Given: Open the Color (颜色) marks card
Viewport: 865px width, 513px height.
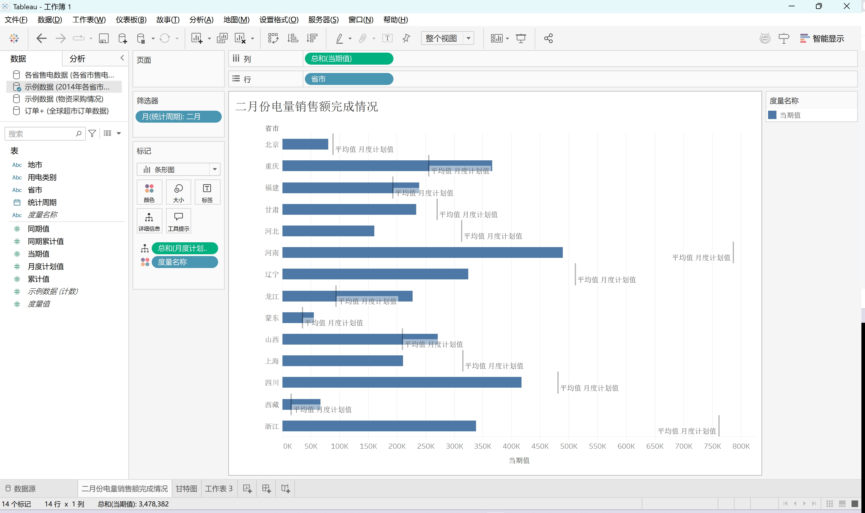Looking at the screenshot, I should click(x=149, y=192).
